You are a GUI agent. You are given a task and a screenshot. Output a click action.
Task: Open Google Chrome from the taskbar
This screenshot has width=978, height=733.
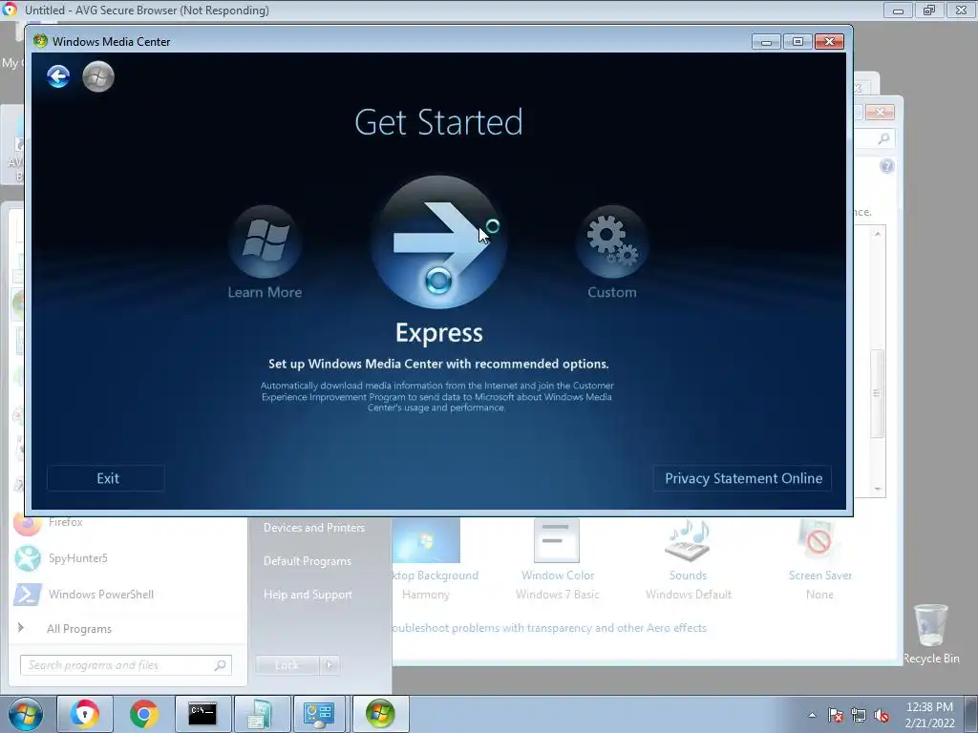click(143, 714)
